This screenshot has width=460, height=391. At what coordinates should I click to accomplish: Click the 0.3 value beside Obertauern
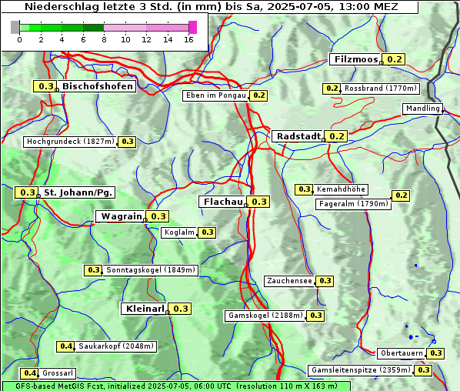435,353
